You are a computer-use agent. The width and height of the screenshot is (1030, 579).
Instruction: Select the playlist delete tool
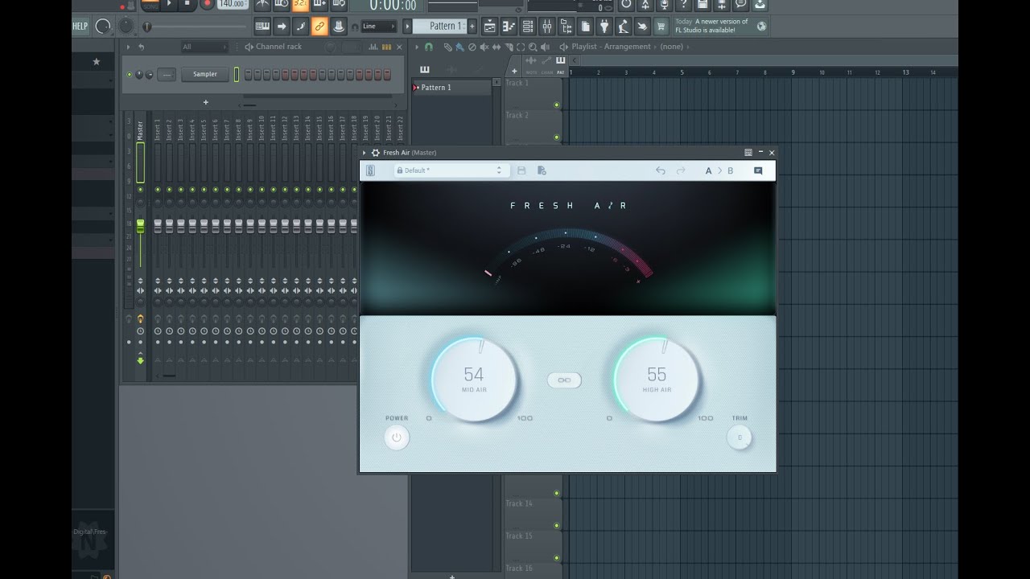[x=472, y=47]
